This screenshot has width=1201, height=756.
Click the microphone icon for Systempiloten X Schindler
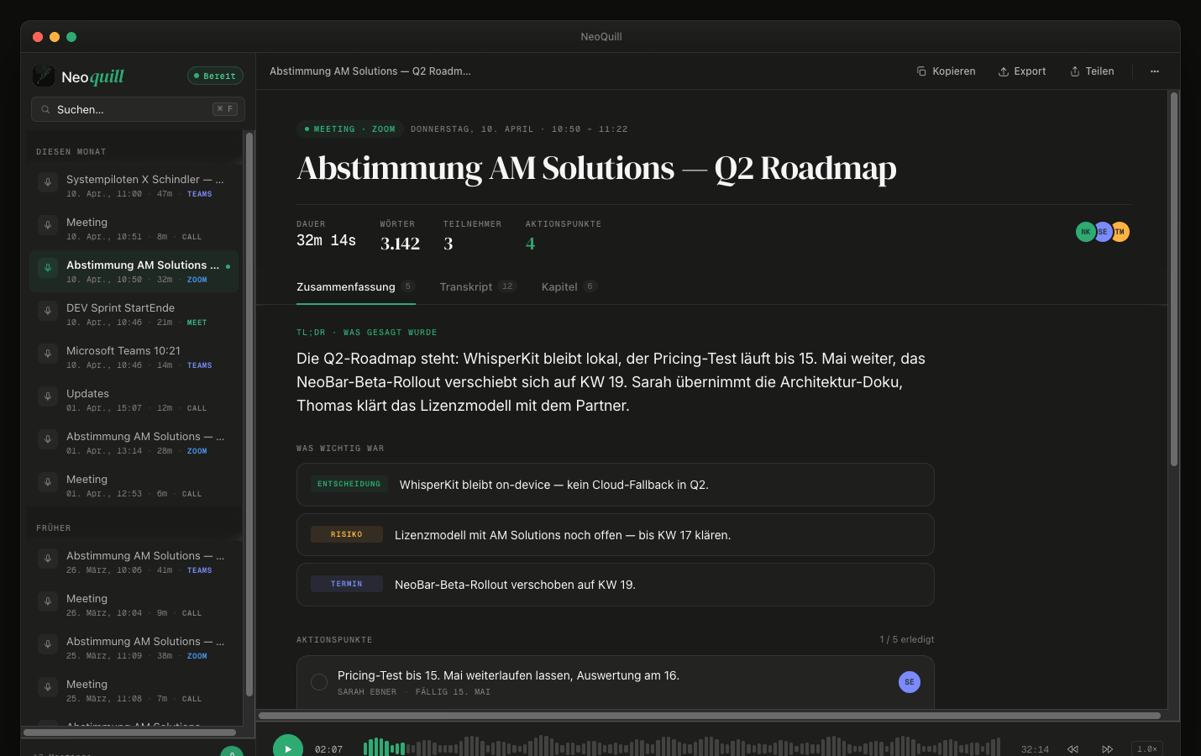tap(48, 181)
